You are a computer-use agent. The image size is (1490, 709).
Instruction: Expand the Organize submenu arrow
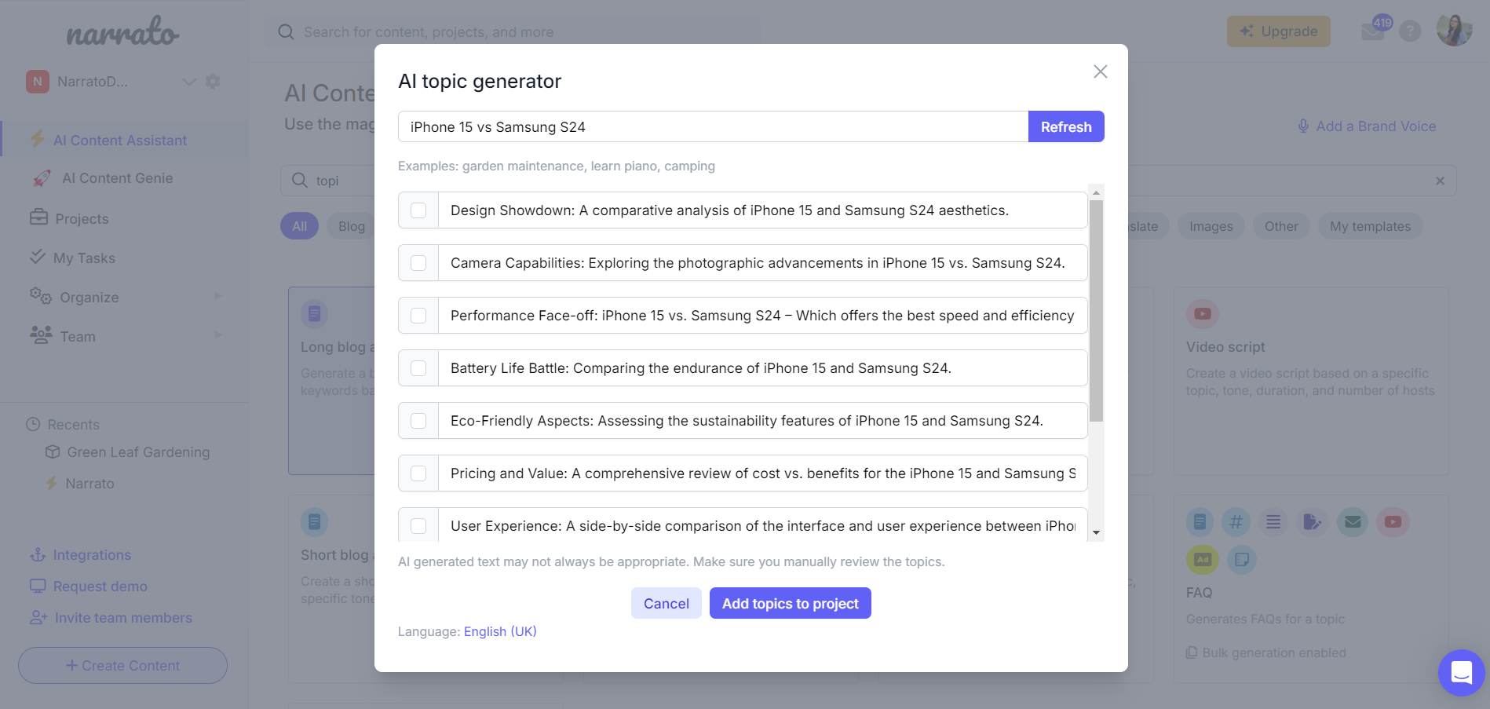218,296
